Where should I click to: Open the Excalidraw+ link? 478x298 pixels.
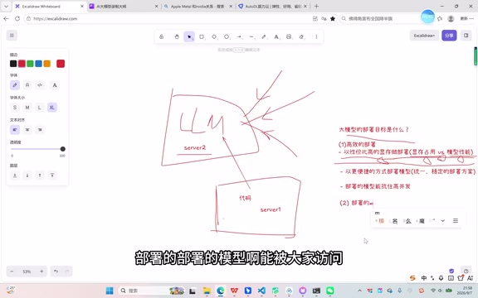point(424,36)
